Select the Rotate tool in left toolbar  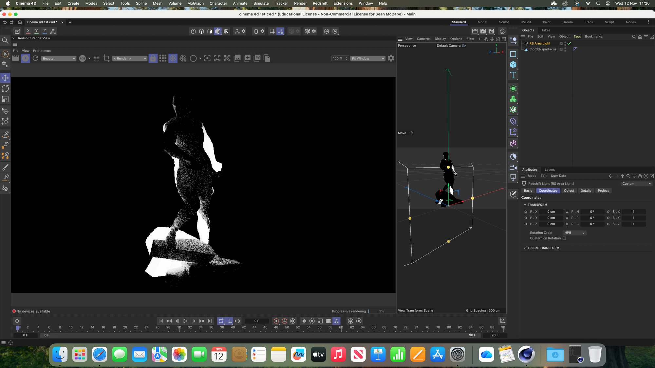5,89
